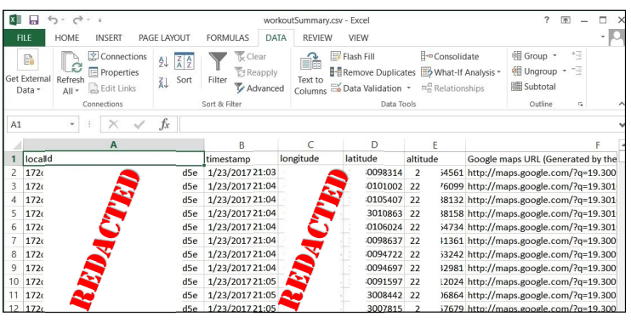Select Flash Fill command
631x323 pixels.
[353, 56]
